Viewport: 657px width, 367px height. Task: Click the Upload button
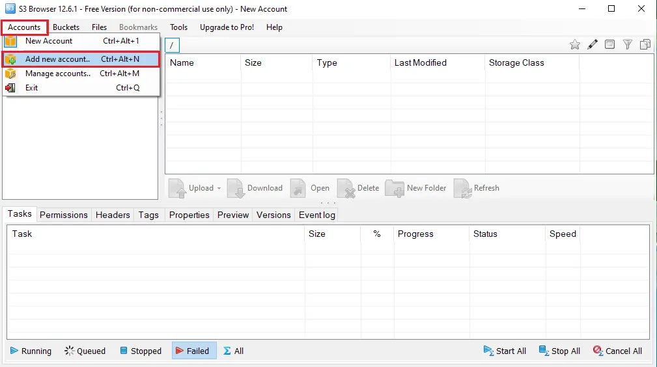point(191,188)
